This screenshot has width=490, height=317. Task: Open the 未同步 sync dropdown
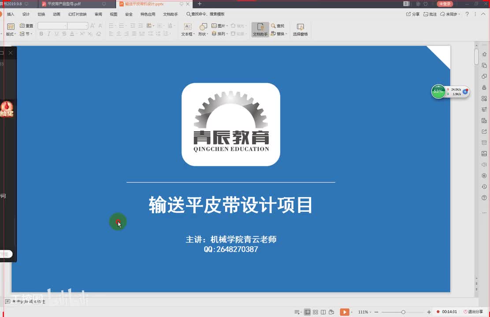pos(450,14)
